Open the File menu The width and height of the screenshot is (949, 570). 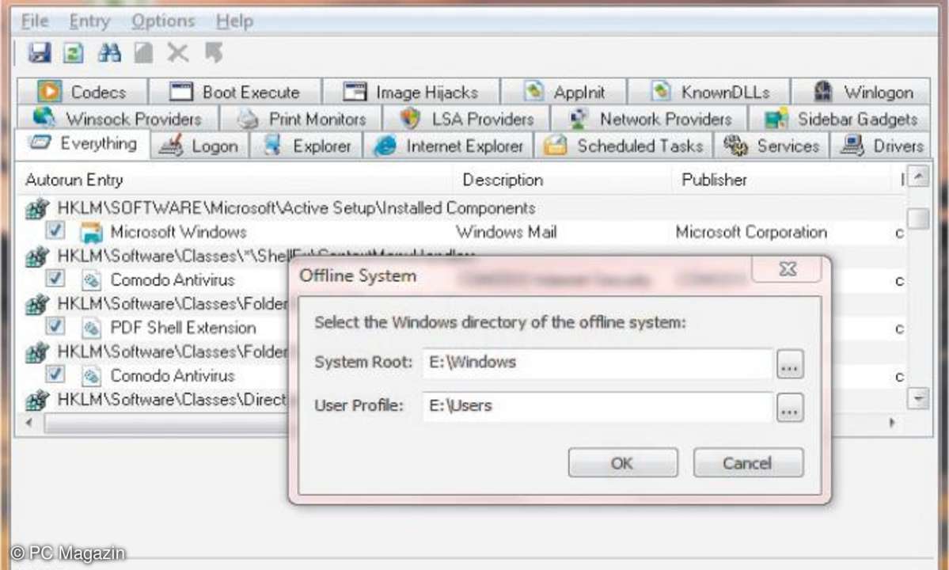[x=35, y=21]
